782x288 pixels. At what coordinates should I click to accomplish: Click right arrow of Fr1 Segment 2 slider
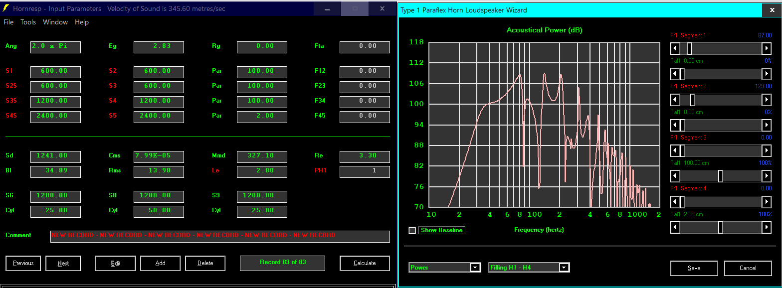[x=767, y=100]
